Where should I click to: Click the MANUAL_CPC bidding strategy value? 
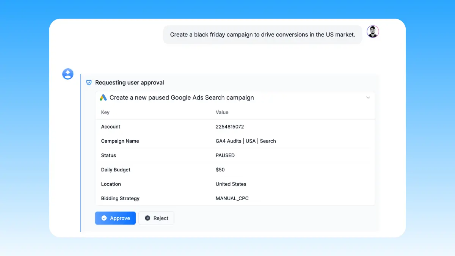coord(232,198)
